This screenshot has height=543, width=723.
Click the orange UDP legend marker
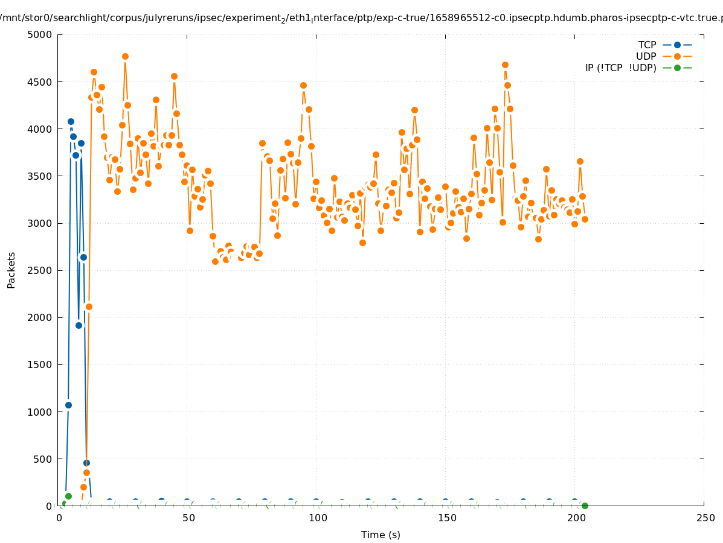tap(677, 56)
